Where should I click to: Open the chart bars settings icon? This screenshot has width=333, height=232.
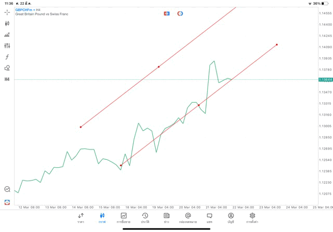[x=7, y=35]
